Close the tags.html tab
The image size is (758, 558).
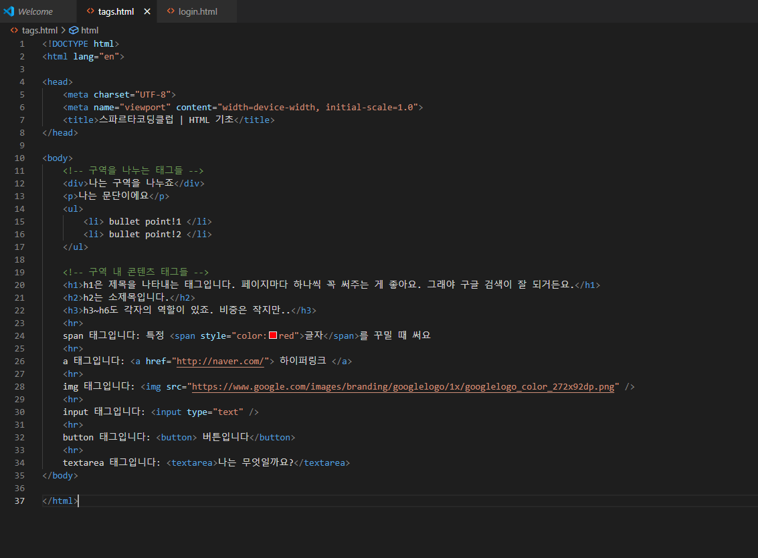tap(147, 11)
